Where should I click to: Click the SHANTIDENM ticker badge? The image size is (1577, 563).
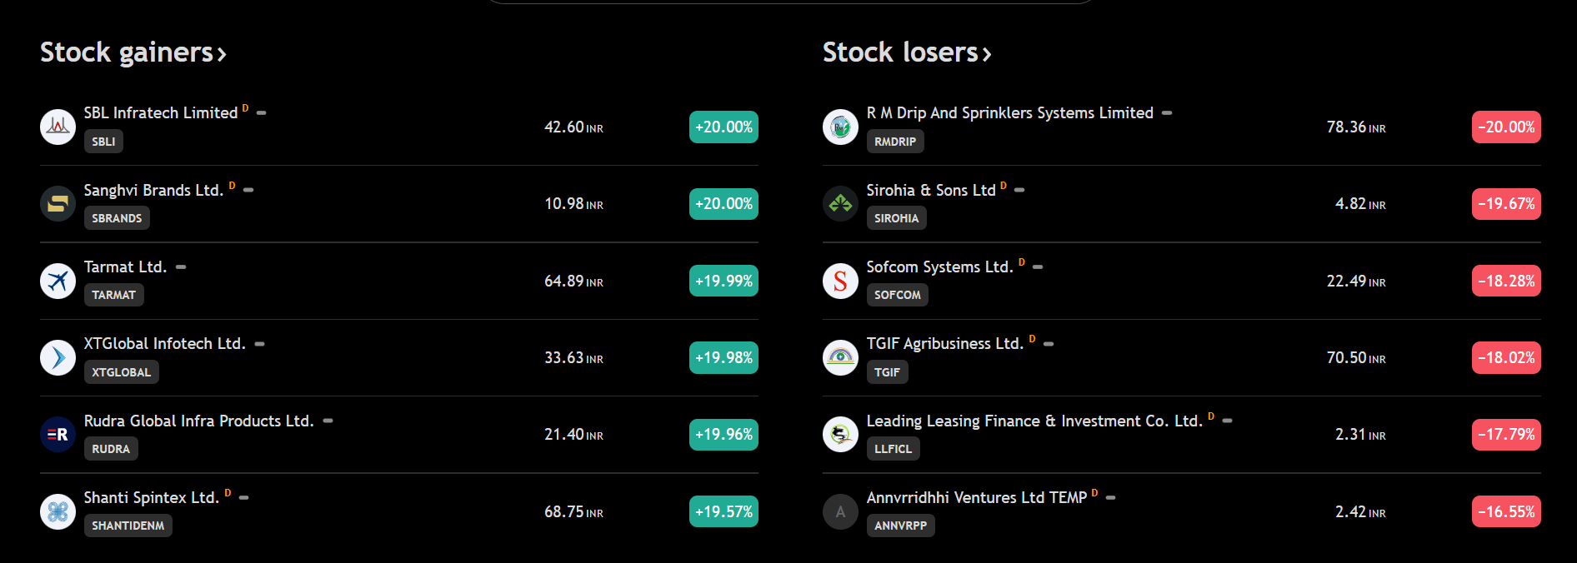pos(128,526)
